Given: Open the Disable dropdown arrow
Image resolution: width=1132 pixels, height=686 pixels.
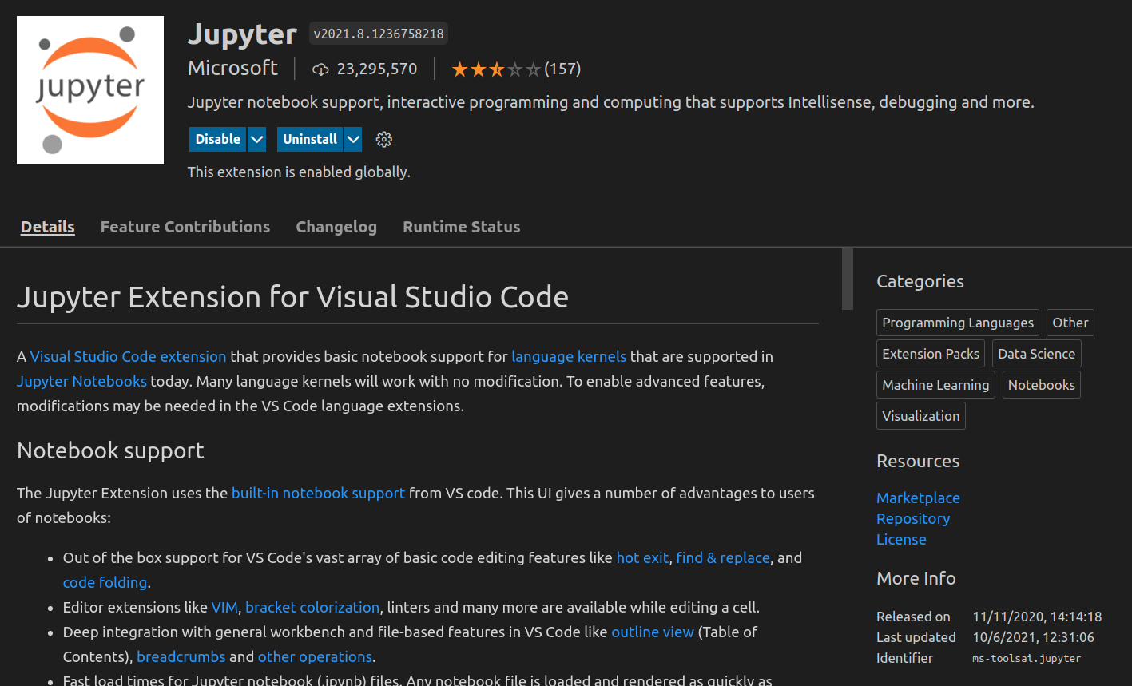Looking at the screenshot, I should pos(256,139).
